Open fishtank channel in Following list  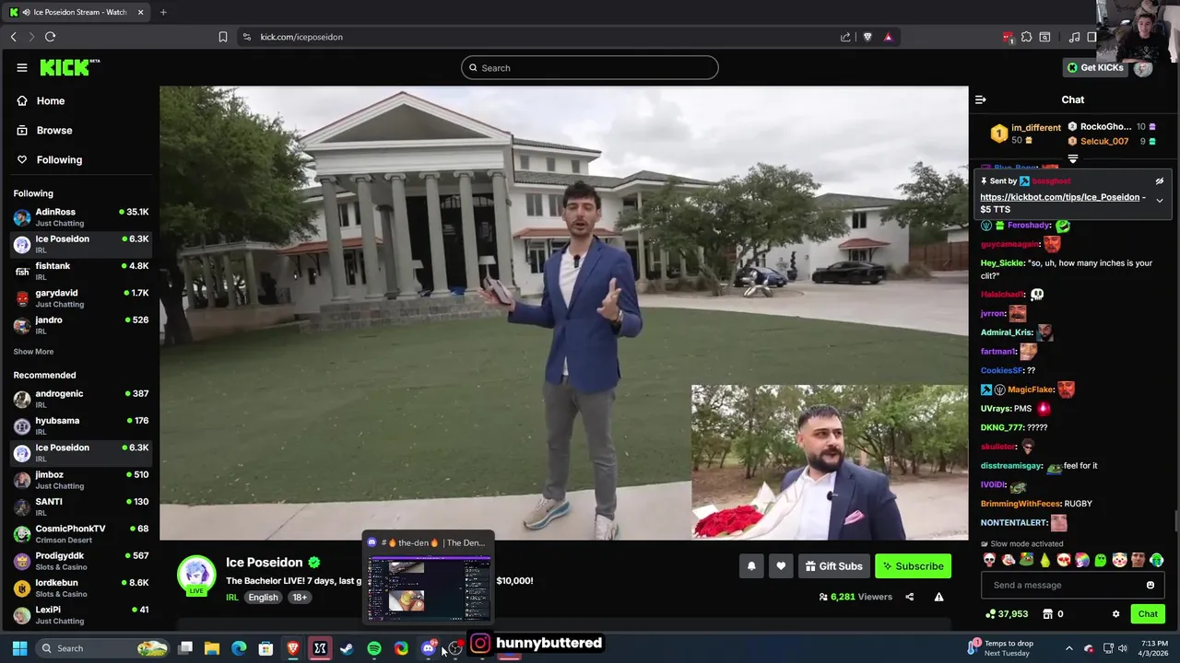(x=80, y=271)
